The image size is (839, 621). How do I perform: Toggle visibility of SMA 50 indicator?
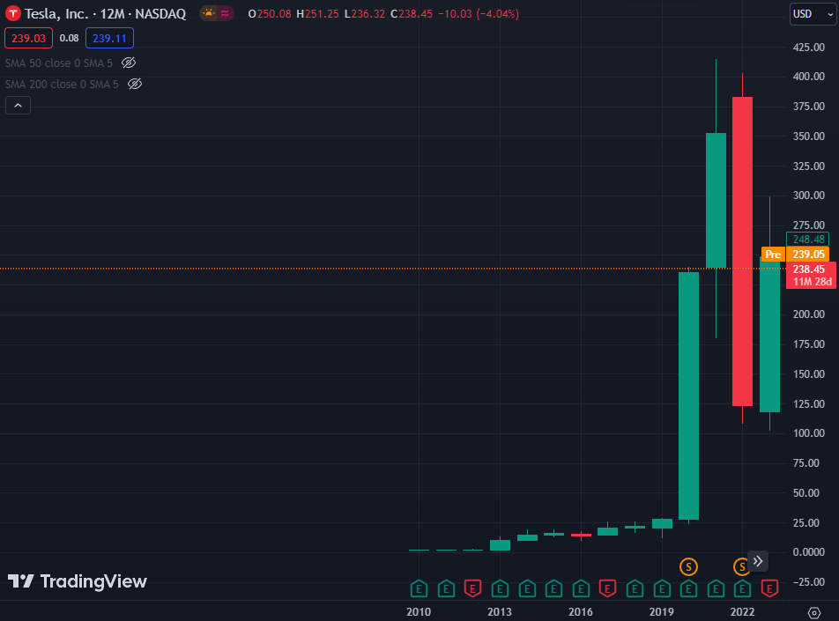pos(129,63)
